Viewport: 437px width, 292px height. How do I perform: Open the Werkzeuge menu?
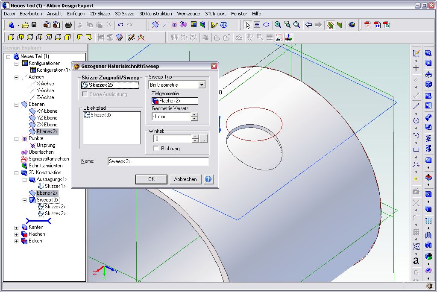pyautogui.click(x=188, y=14)
